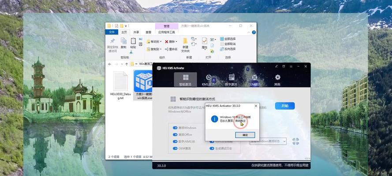This screenshot has width=392, height=176.
Task: Click the scissors cut icon in ribbon
Action: coord(131,52)
